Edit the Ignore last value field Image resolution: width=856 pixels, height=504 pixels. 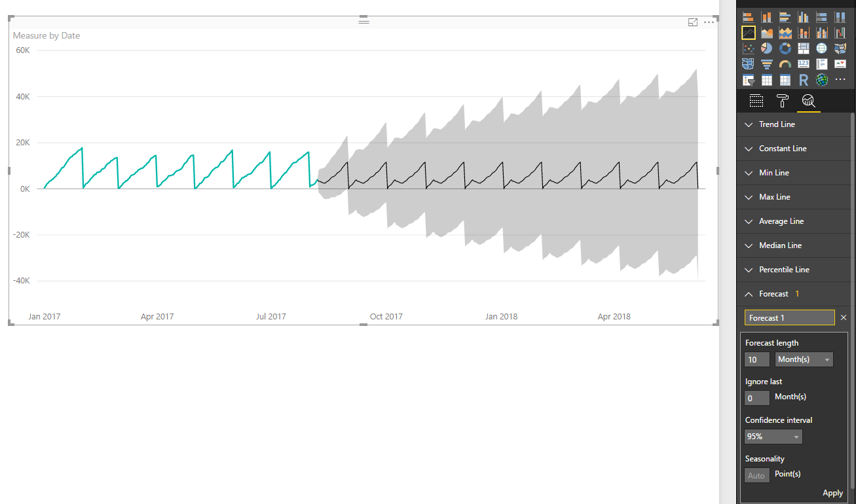tap(757, 398)
